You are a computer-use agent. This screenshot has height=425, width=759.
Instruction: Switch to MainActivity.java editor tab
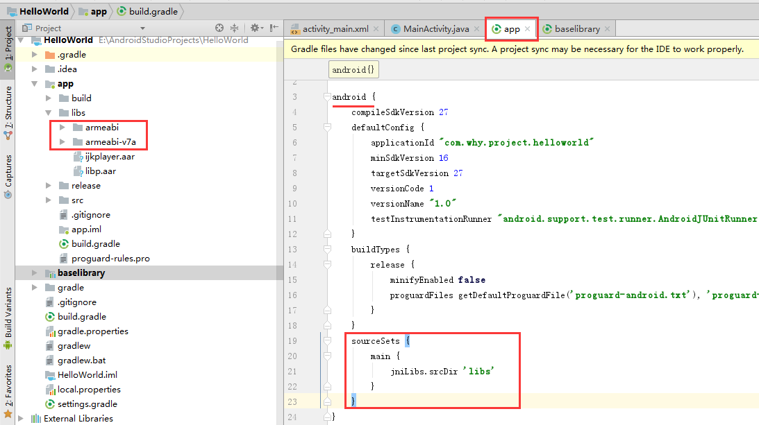pyautogui.click(x=435, y=29)
